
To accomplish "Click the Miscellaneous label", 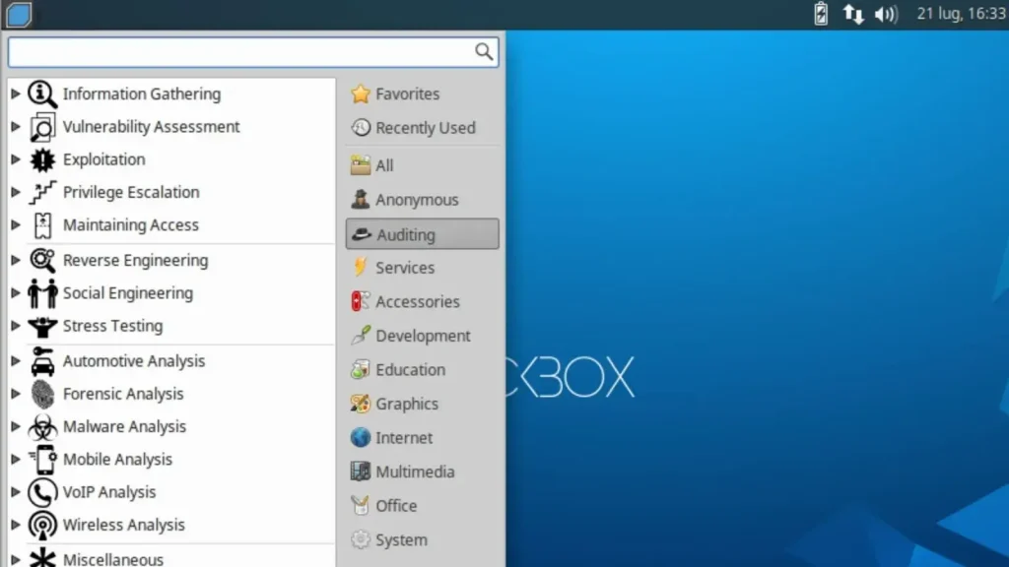I will click(113, 559).
